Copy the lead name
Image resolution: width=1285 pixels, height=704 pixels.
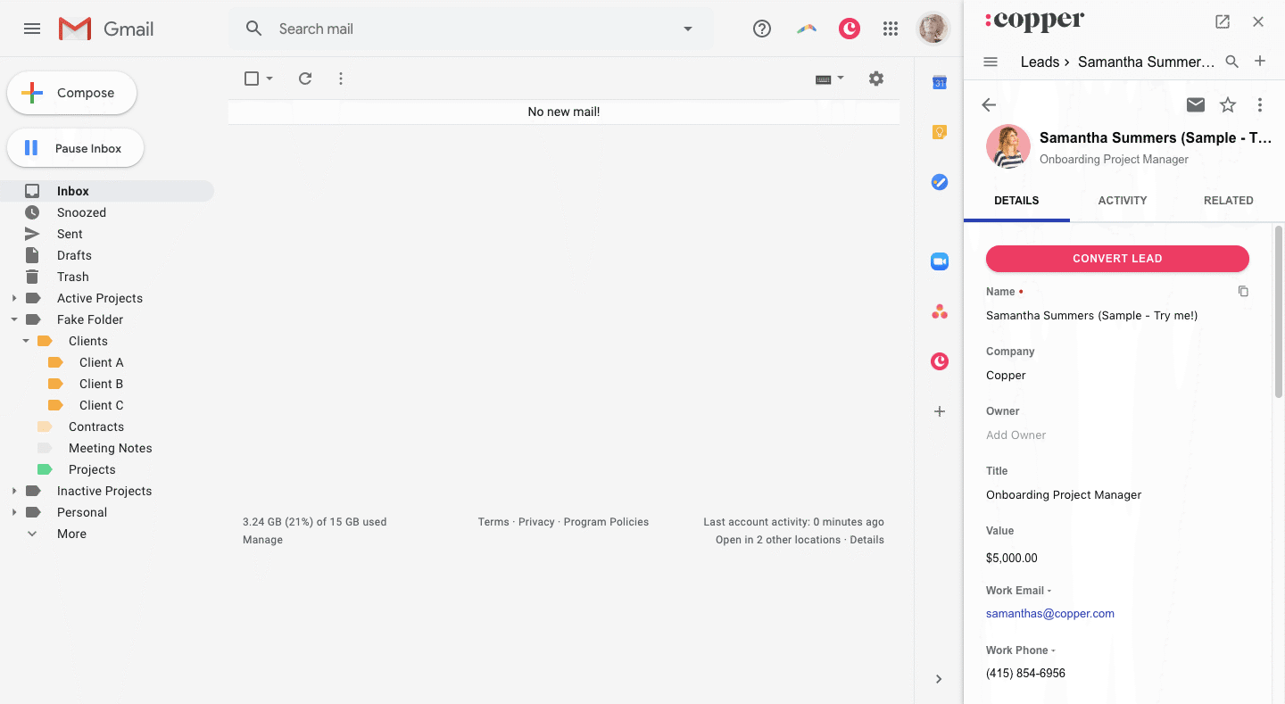click(1243, 292)
